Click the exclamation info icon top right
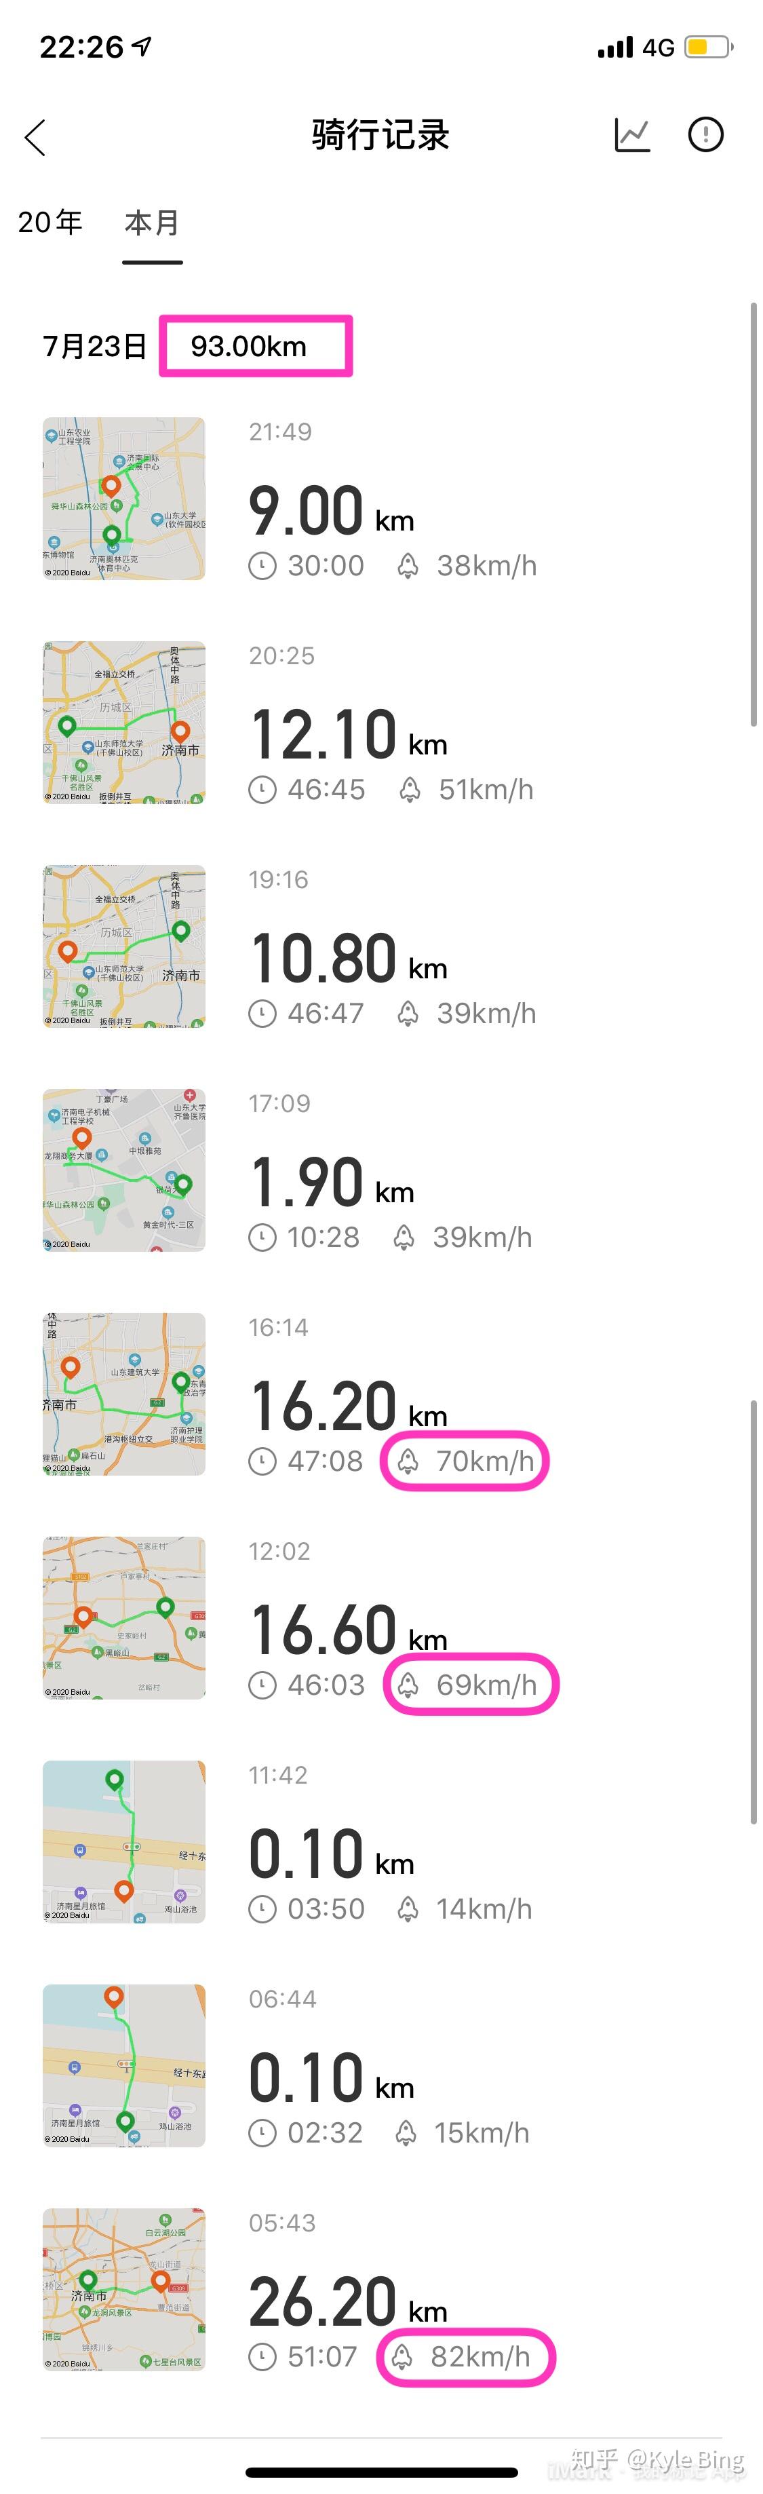Screen dimensions: 763x2494 coord(706,136)
